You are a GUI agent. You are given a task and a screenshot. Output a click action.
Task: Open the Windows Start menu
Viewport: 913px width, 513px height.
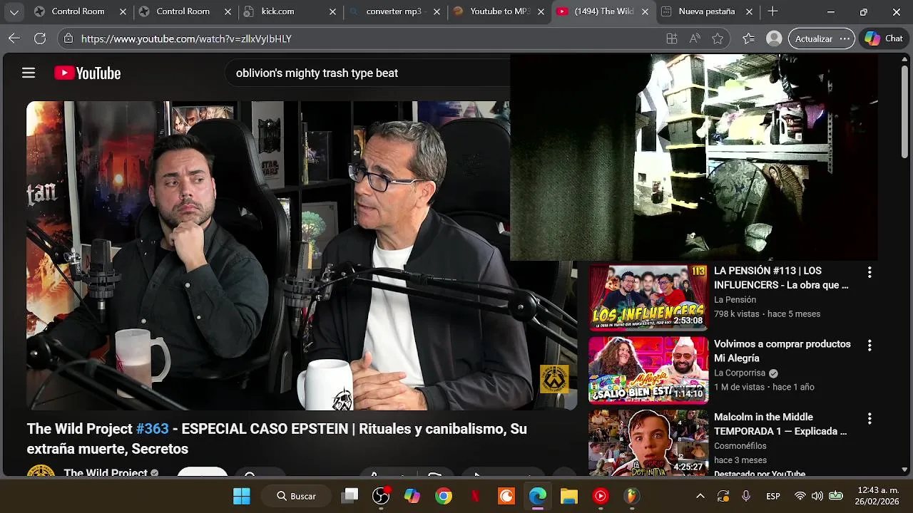[x=242, y=496]
